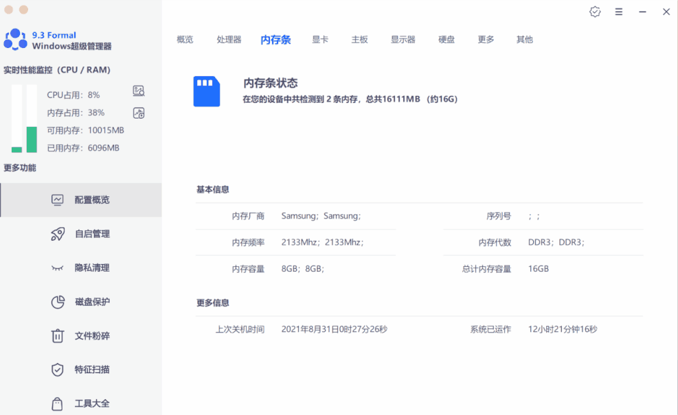Click the 总共16111MB detection summary text
This screenshot has width=678, height=415.
(350, 99)
